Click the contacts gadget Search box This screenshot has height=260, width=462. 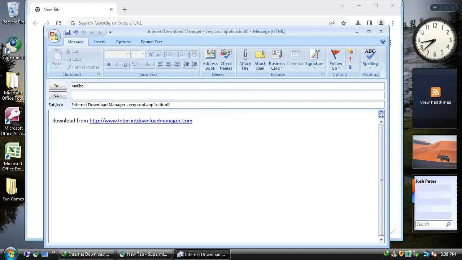434,224
